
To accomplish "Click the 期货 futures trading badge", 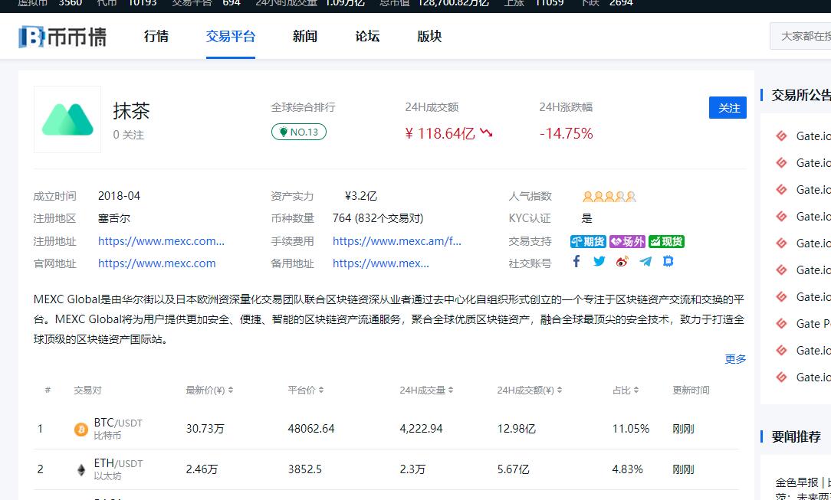I will coord(588,242).
